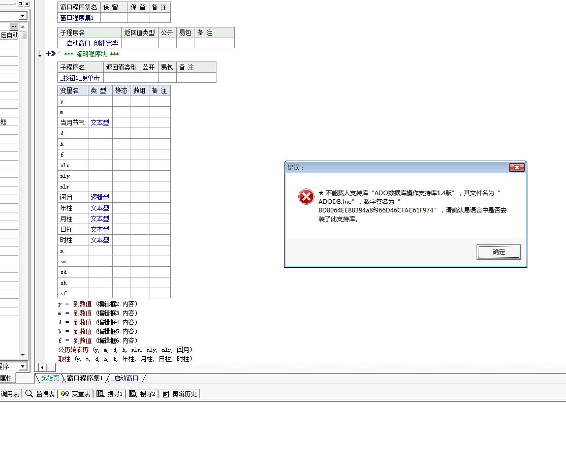Click the red error icon in dialog

(x=306, y=197)
